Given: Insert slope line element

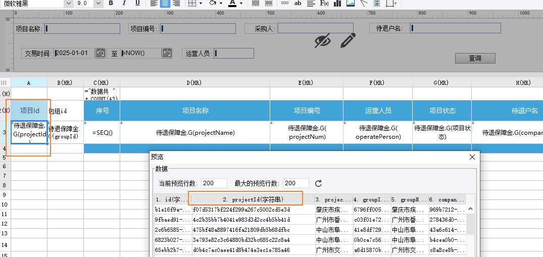Looking at the screenshot, I should pos(364,3).
